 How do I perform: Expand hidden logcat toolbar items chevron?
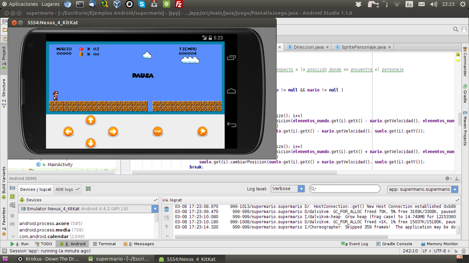[166, 236]
